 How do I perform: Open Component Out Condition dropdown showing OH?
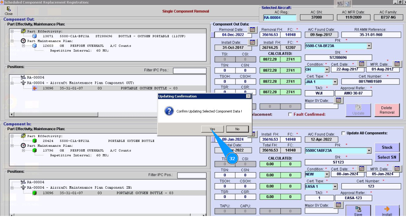[x=327, y=70]
